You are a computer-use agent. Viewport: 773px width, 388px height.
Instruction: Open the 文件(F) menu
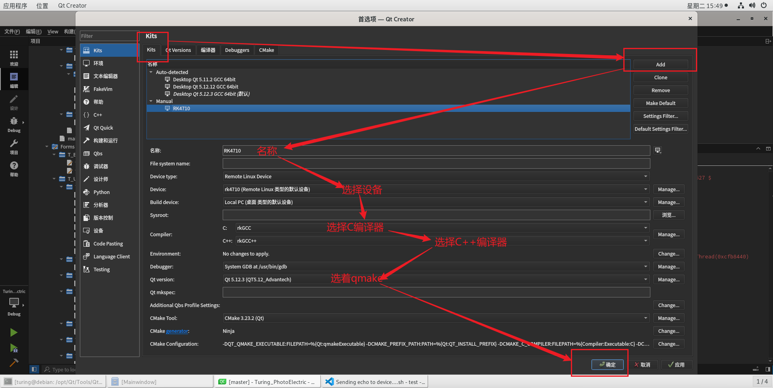[12, 31]
